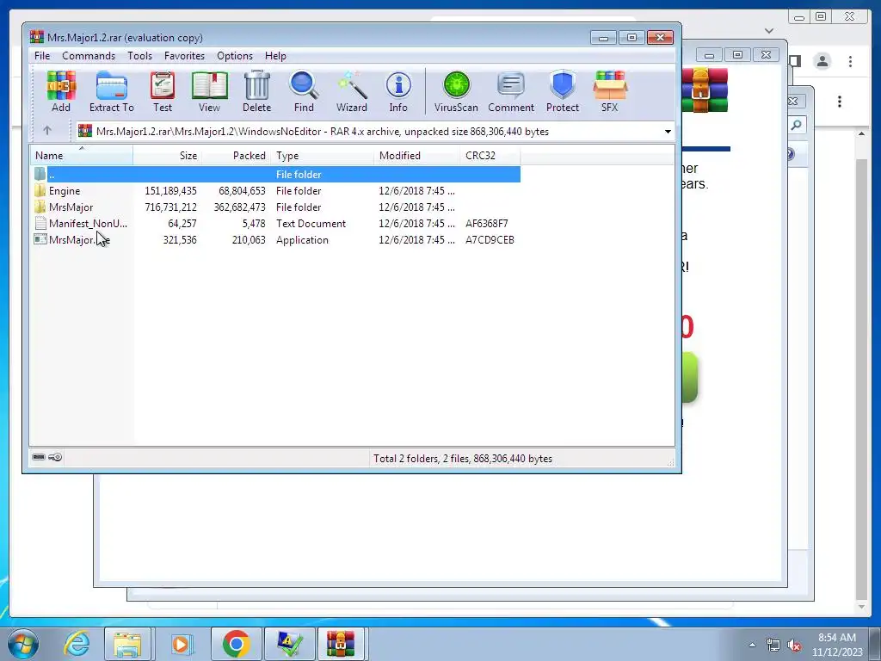
Task: Click the Action Center flag taskbar icon
Action: 289,644
